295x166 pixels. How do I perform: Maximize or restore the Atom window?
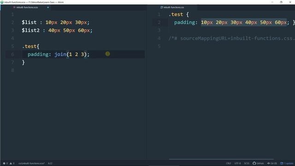281,2
